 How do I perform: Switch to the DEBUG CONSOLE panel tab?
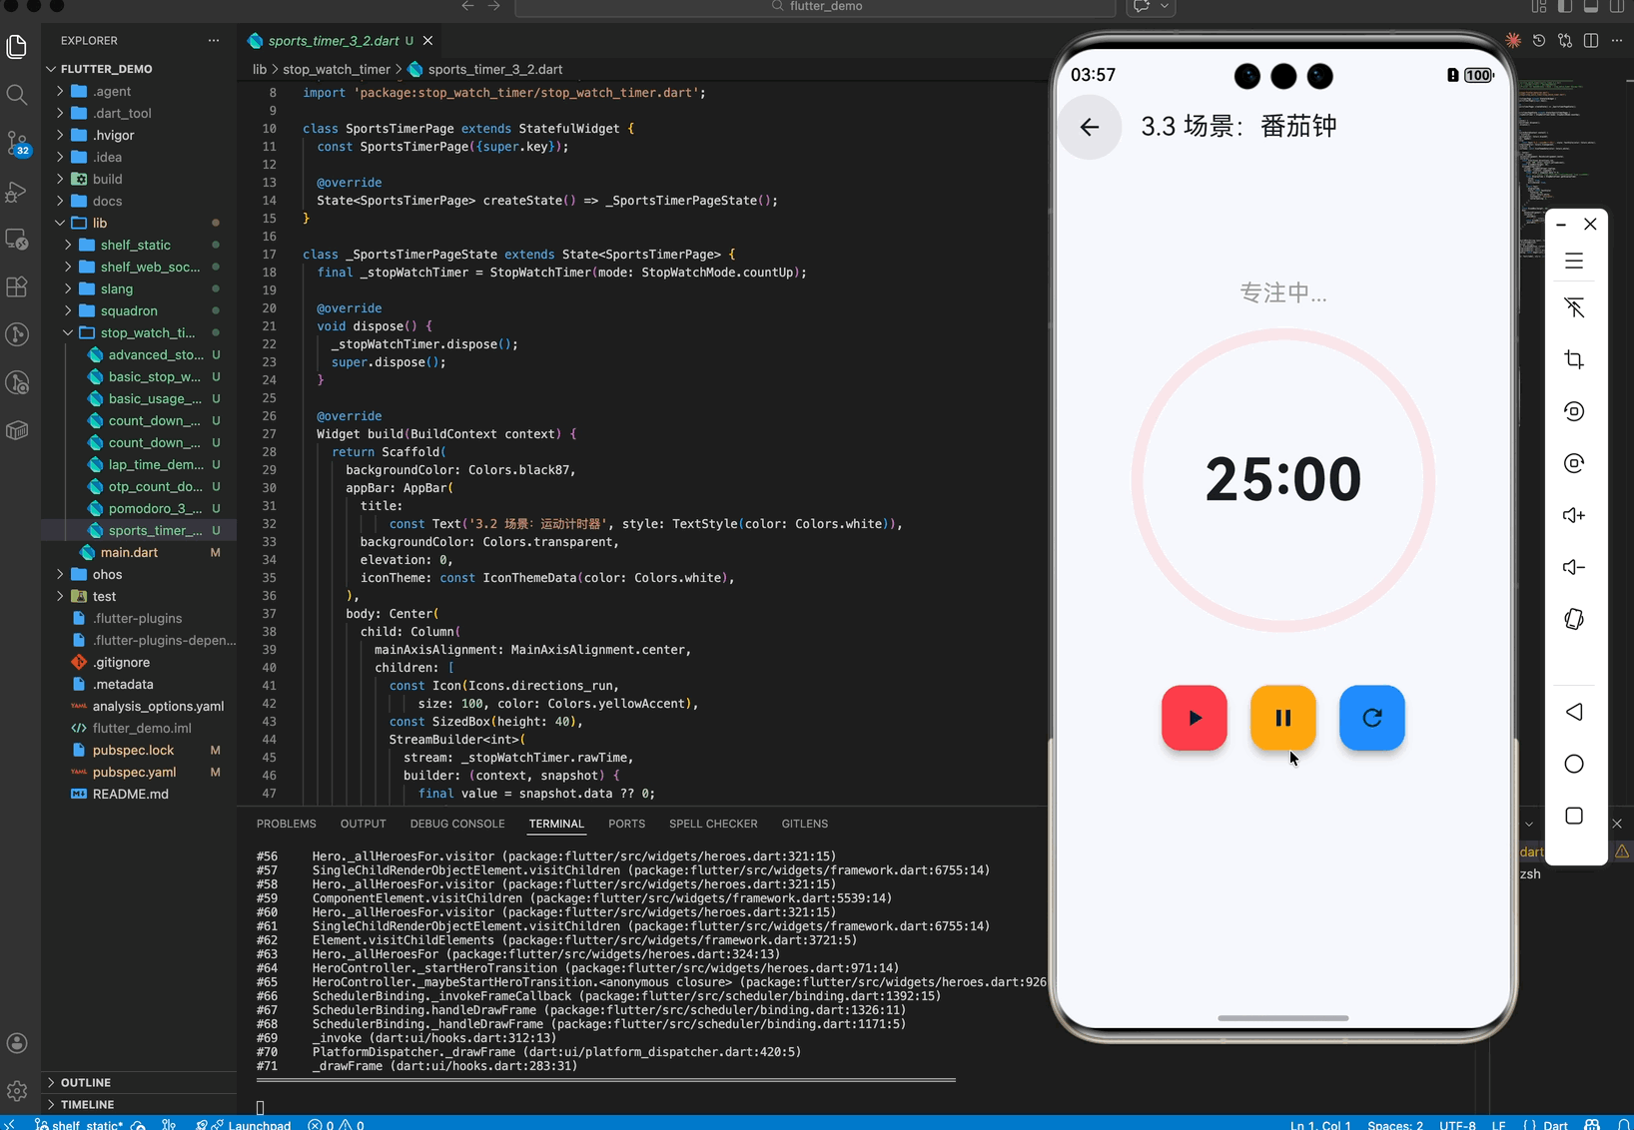(x=457, y=824)
